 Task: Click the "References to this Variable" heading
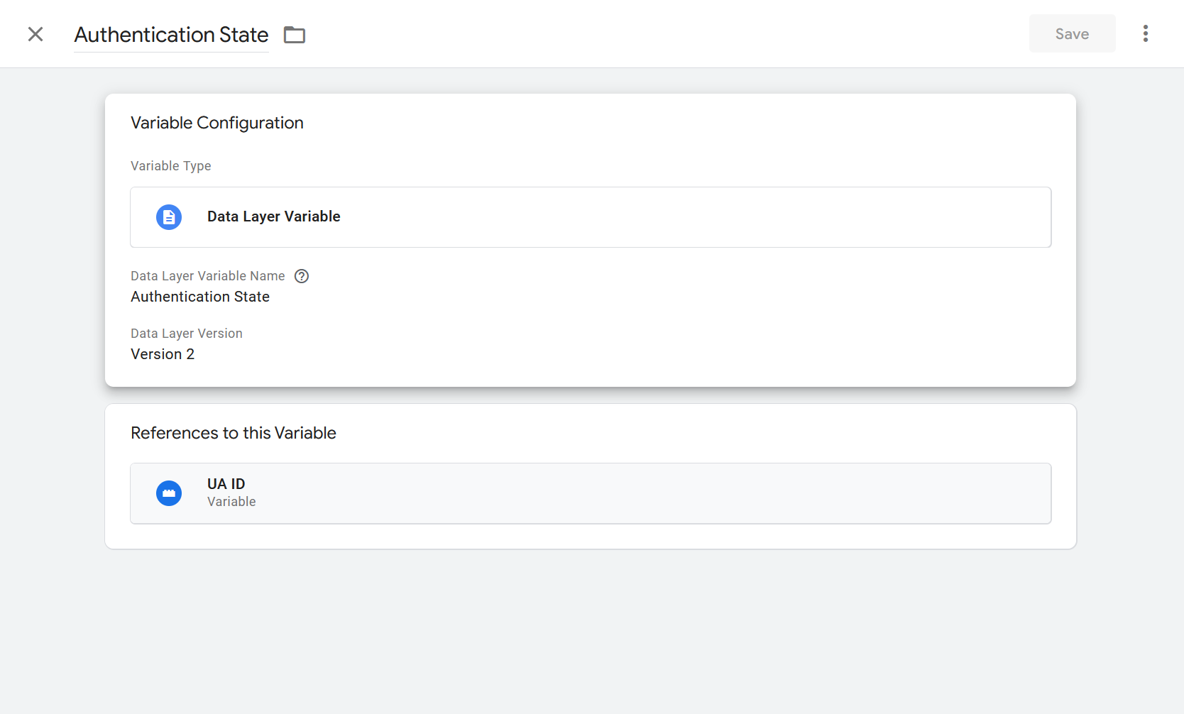pyautogui.click(x=233, y=433)
